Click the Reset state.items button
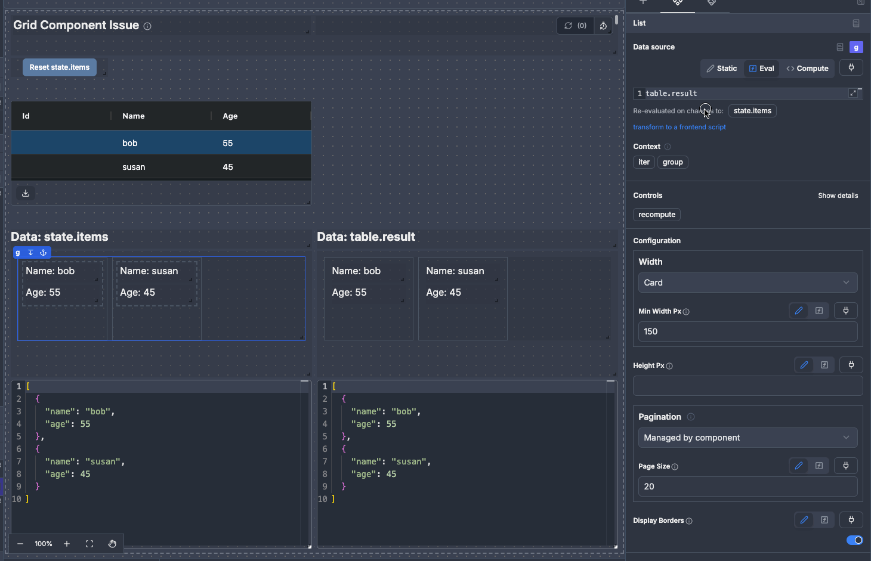The height and width of the screenshot is (561, 871). pyautogui.click(x=60, y=67)
